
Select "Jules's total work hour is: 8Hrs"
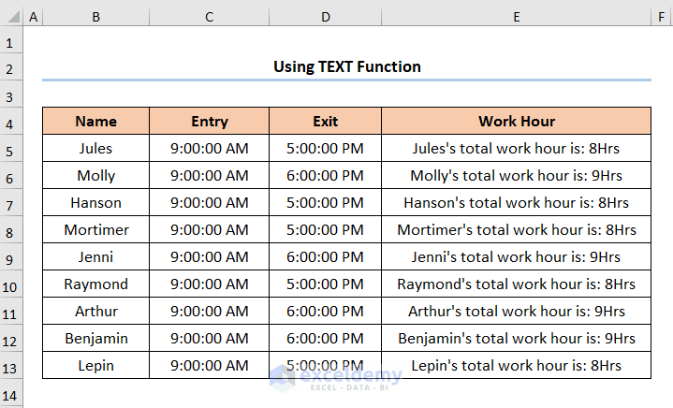pyautogui.click(x=517, y=148)
